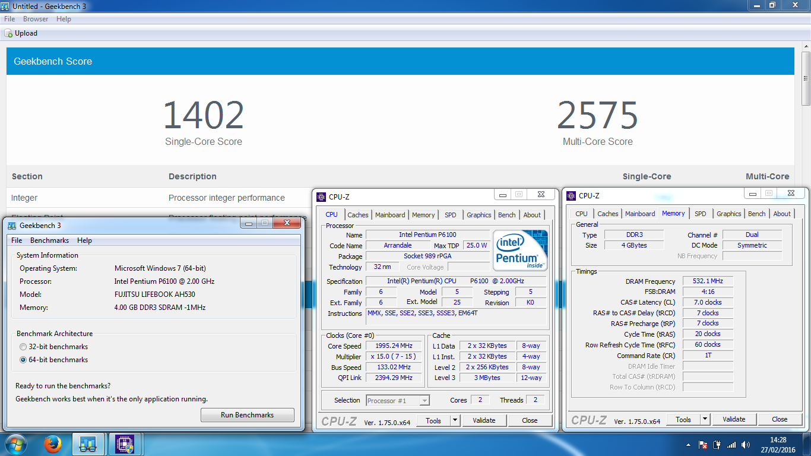
Task: Open the Action Center flag icon
Action: point(702,445)
